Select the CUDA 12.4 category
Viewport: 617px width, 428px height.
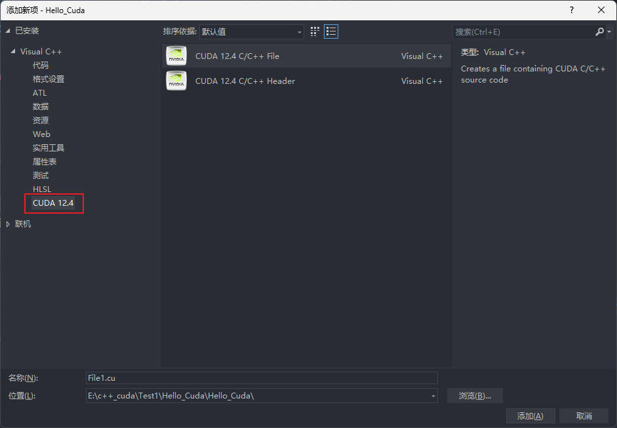click(x=53, y=203)
